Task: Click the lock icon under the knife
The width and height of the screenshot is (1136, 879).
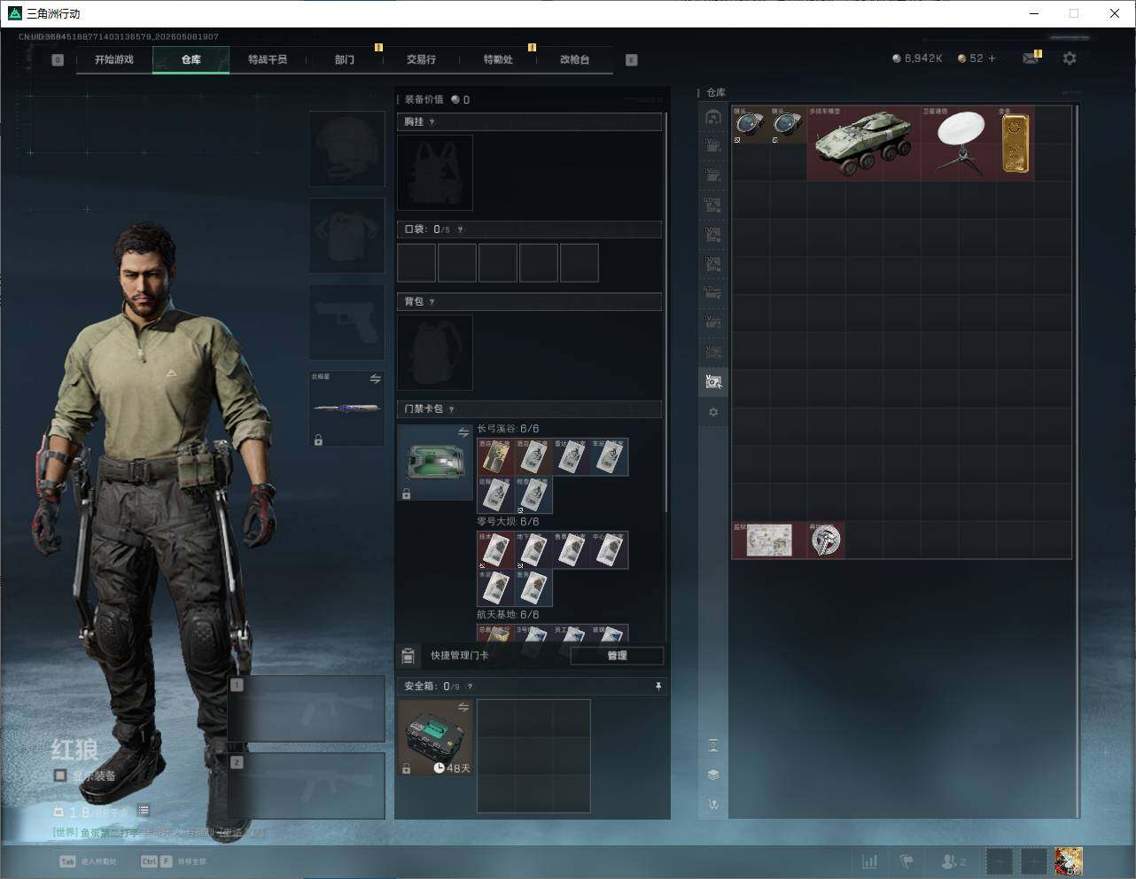Action: pos(318,439)
